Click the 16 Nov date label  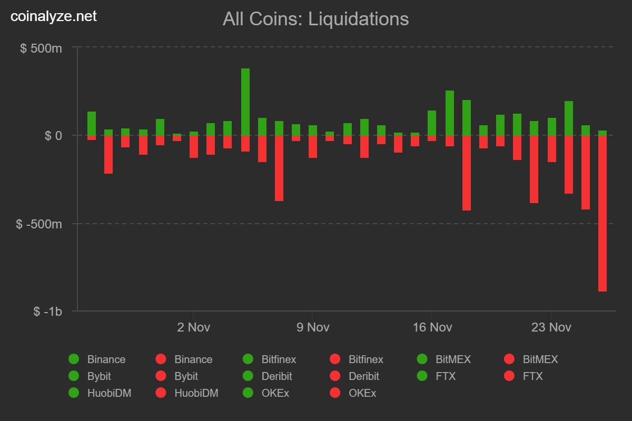point(432,327)
